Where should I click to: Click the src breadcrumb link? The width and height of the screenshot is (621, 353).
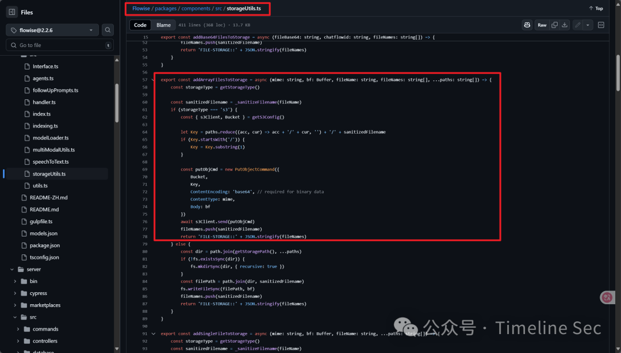(218, 8)
